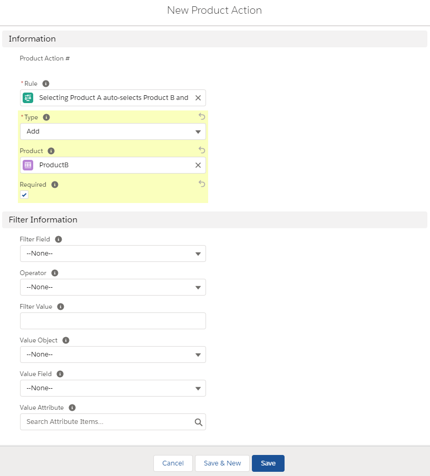This screenshot has height=476, width=430.
Task: Undo the Type field change
Action: [202, 116]
